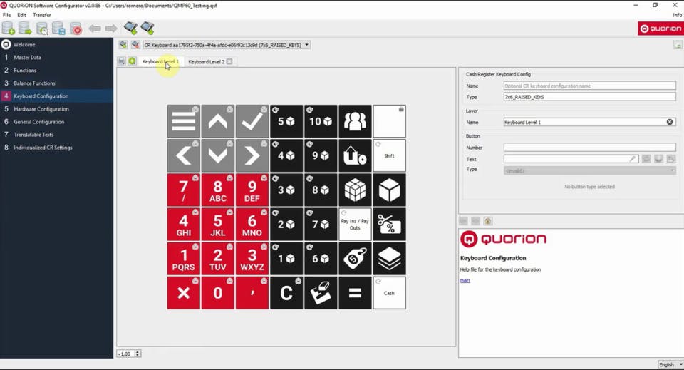Click the save database toolbar icon
684x370 pixels.
(59, 29)
